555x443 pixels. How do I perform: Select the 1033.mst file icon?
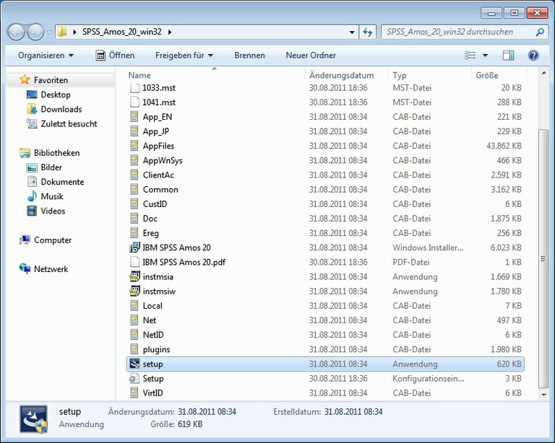coord(134,87)
